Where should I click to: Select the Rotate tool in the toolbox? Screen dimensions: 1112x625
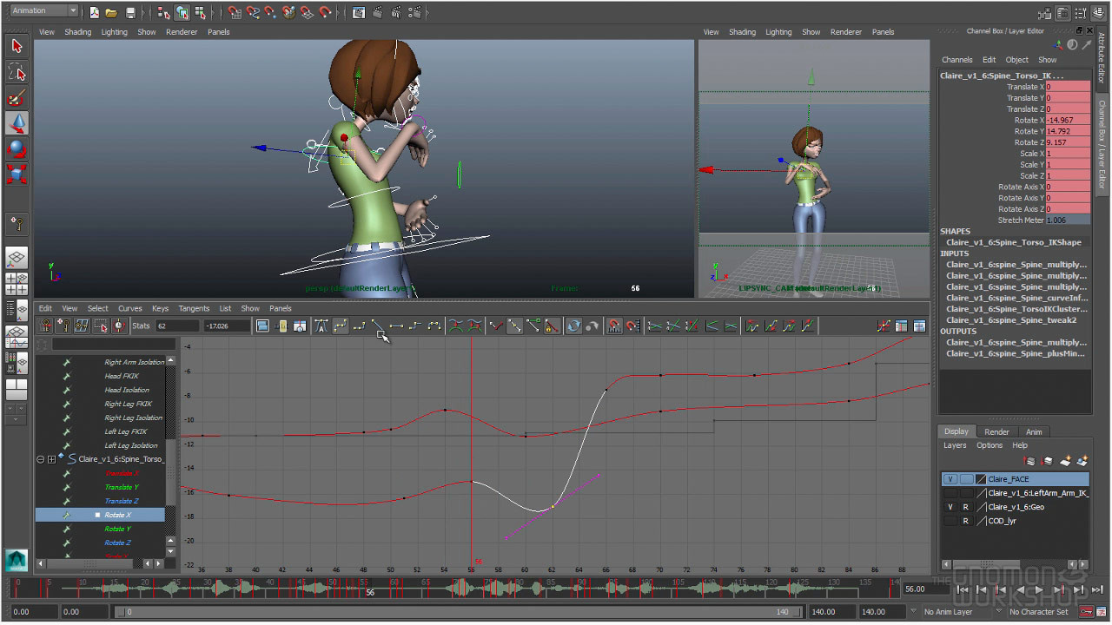17,149
